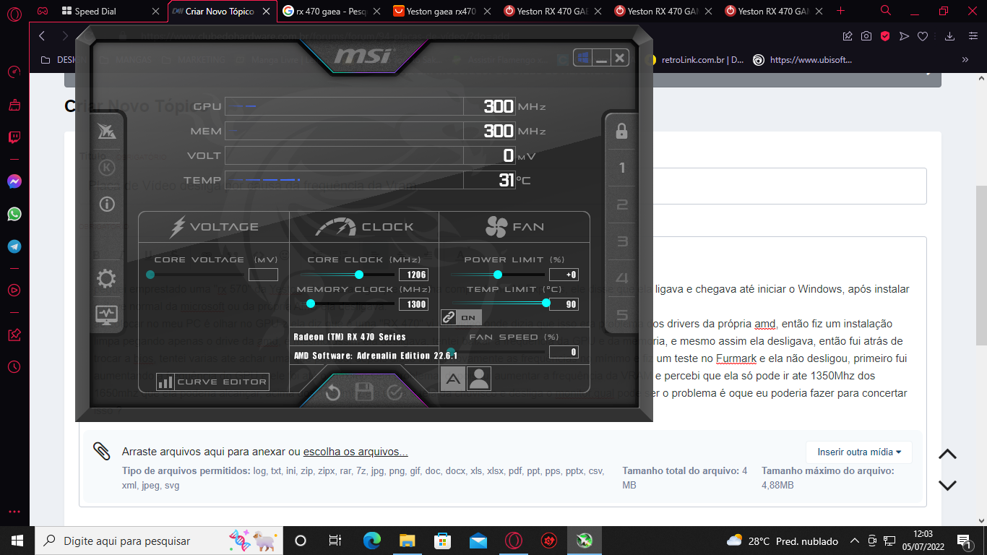Click the escolha os arquivos link

355,452
